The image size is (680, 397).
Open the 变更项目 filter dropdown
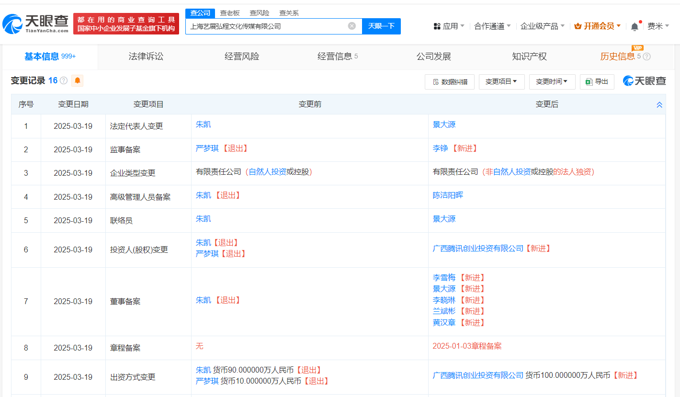pyautogui.click(x=501, y=81)
